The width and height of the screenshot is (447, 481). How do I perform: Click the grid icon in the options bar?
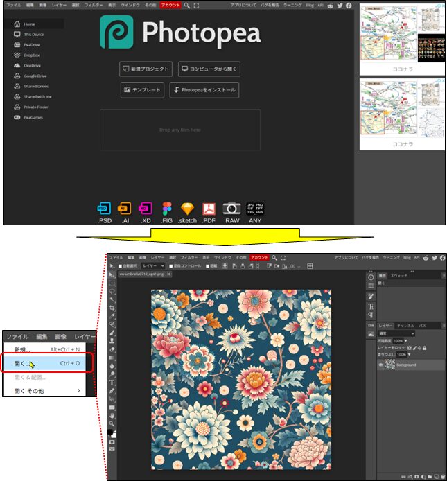click(x=310, y=266)
